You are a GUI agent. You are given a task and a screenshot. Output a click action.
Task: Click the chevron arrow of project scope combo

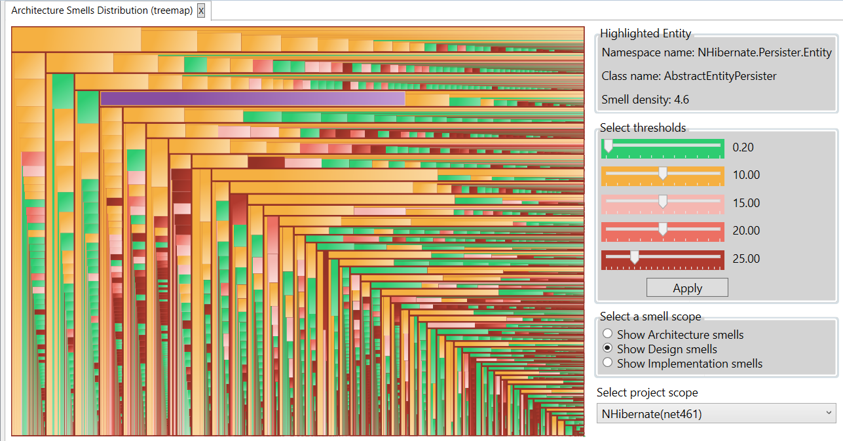829,413
